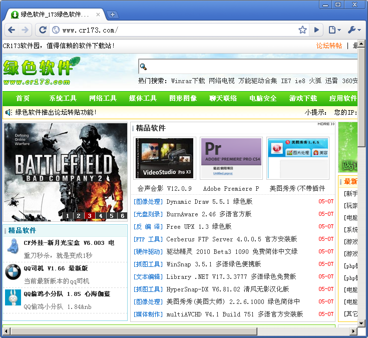Viewport: 368px width, 338px height.
Task: Open the 聊天联络 navigation item
Action: (223, 98)
